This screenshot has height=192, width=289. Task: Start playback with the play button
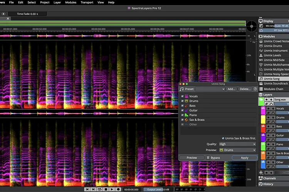112,189
